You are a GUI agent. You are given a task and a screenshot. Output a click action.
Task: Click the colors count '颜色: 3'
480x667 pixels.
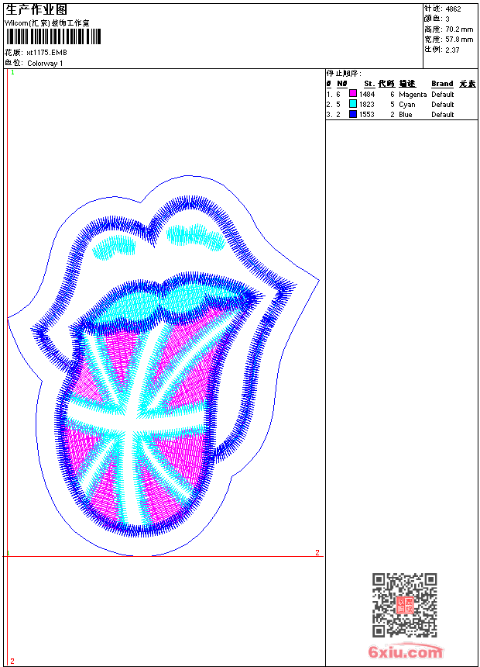click(437, 19)
